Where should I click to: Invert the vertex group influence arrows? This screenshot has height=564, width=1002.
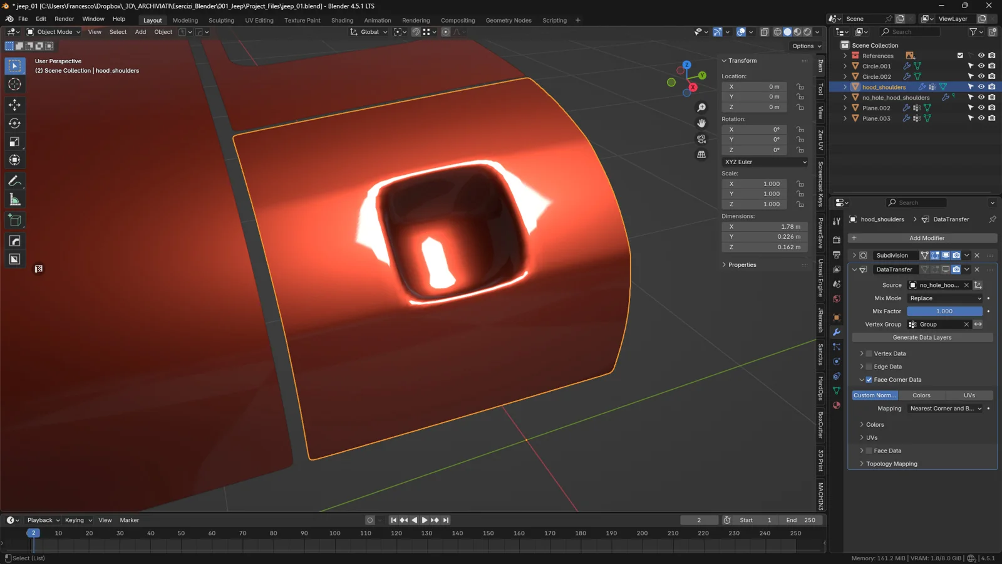tap(978, 325)
